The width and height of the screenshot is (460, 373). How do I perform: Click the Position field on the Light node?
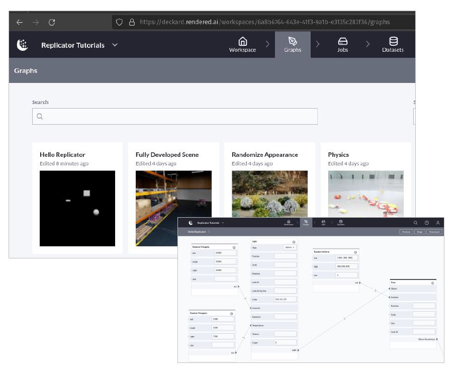coord(285,256)
